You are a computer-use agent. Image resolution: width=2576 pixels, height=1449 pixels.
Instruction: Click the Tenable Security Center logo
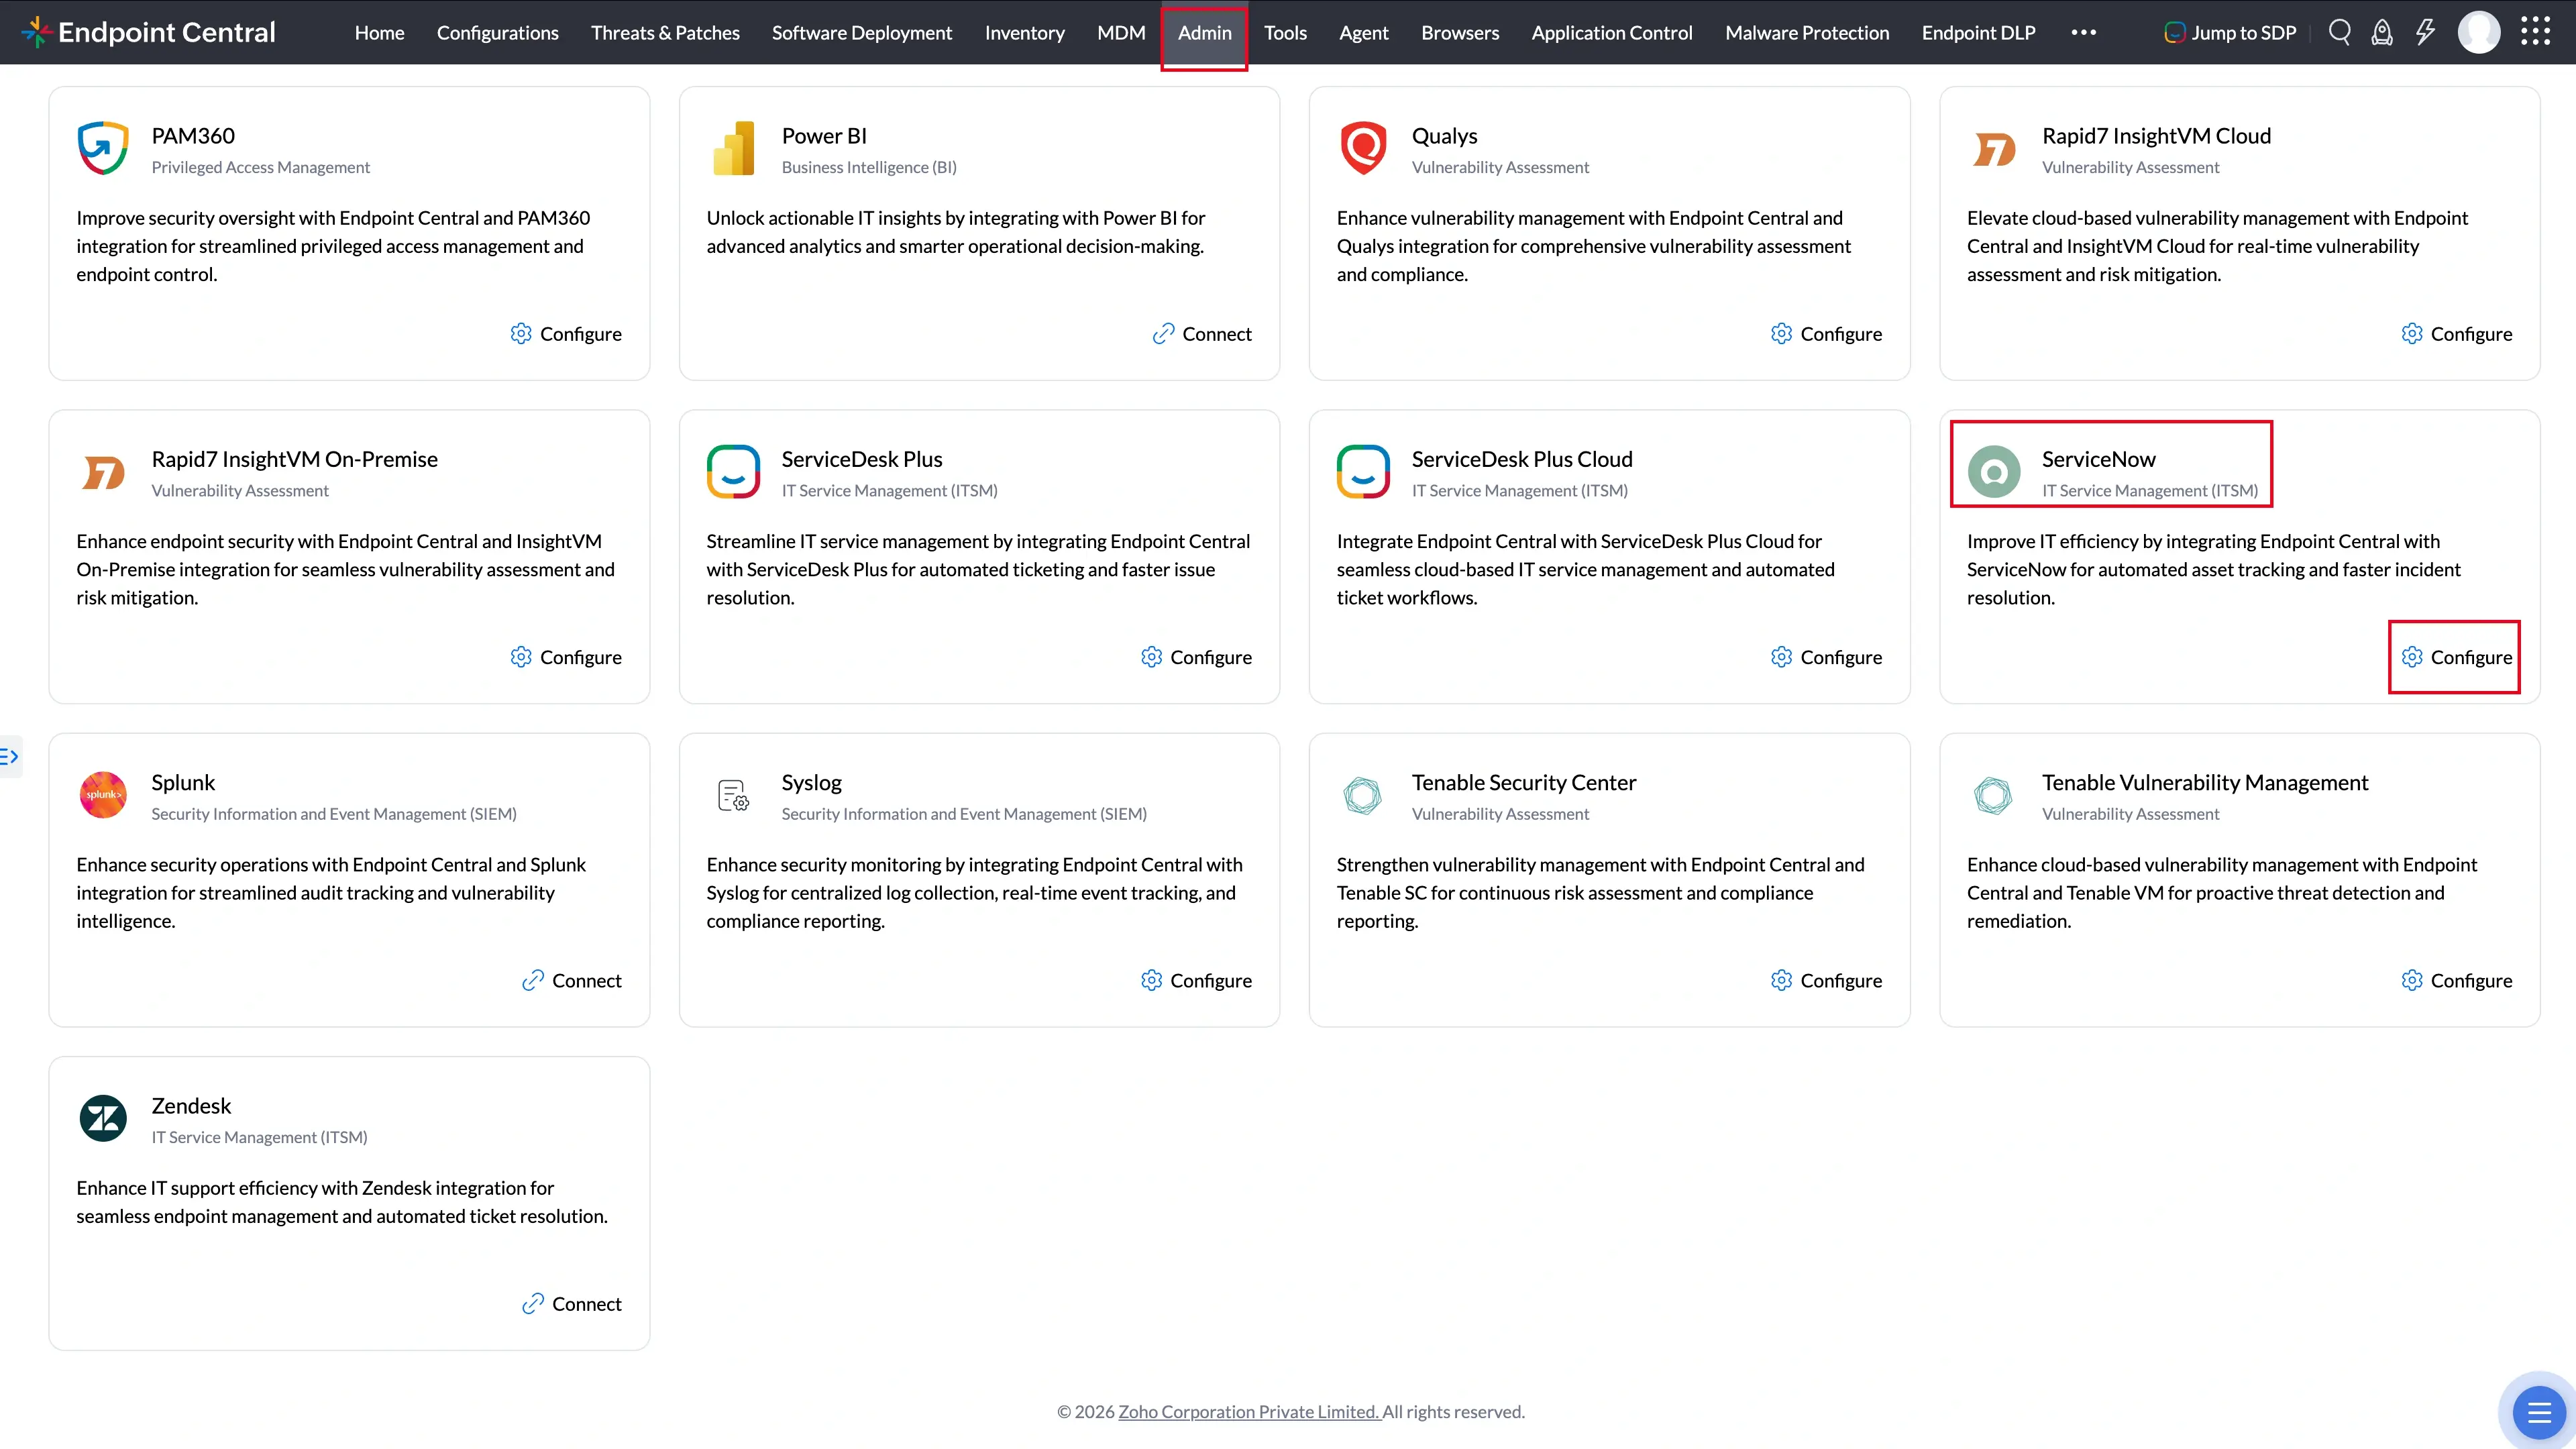tap(1363, 795)
